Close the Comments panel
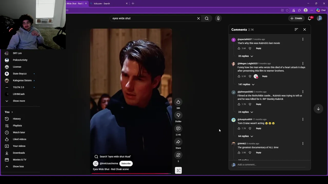Screen dimensions: 328x184 click(305, 30)
